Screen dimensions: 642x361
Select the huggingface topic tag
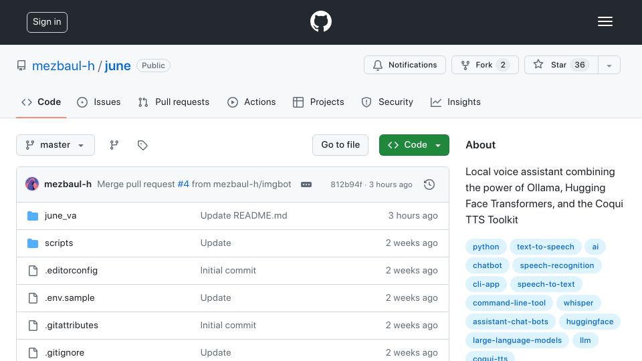(590, 322)
